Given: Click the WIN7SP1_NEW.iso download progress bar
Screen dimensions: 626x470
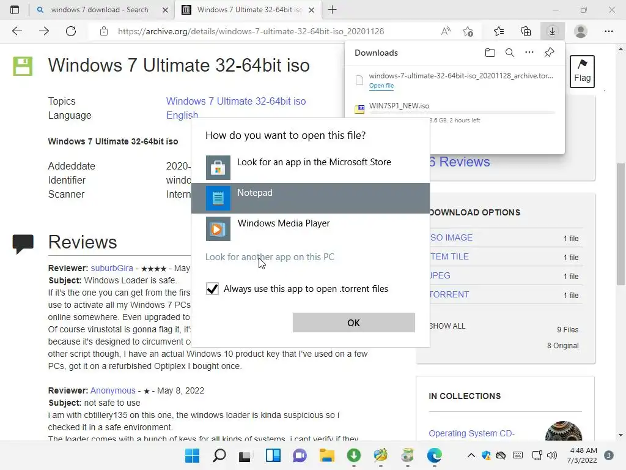Looking at the screenshot, I should pyautogui.click(x=462, y=113).
